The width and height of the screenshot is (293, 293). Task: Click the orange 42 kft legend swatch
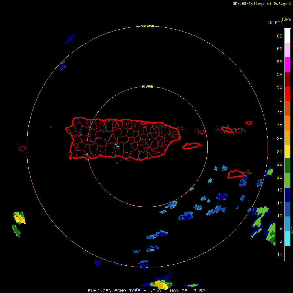pyautogui.click(x=287, y=123)
